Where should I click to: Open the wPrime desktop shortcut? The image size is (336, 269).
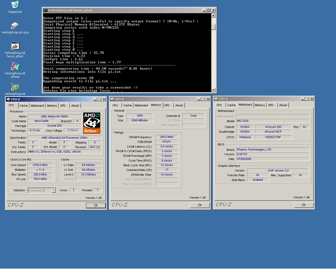(15, 66)
